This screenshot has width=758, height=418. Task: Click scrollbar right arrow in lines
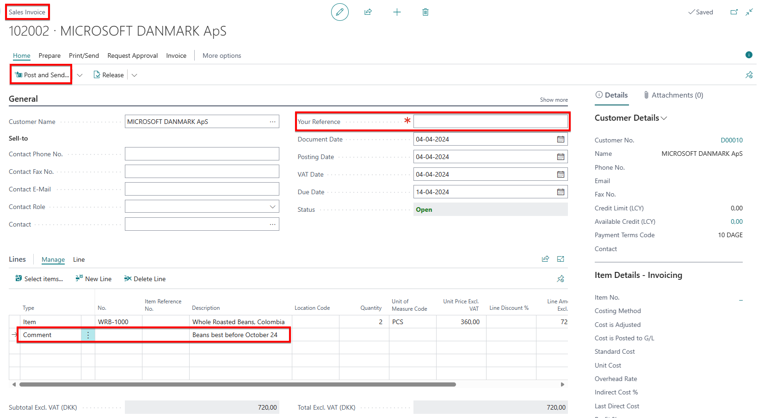tap(562, 384)
